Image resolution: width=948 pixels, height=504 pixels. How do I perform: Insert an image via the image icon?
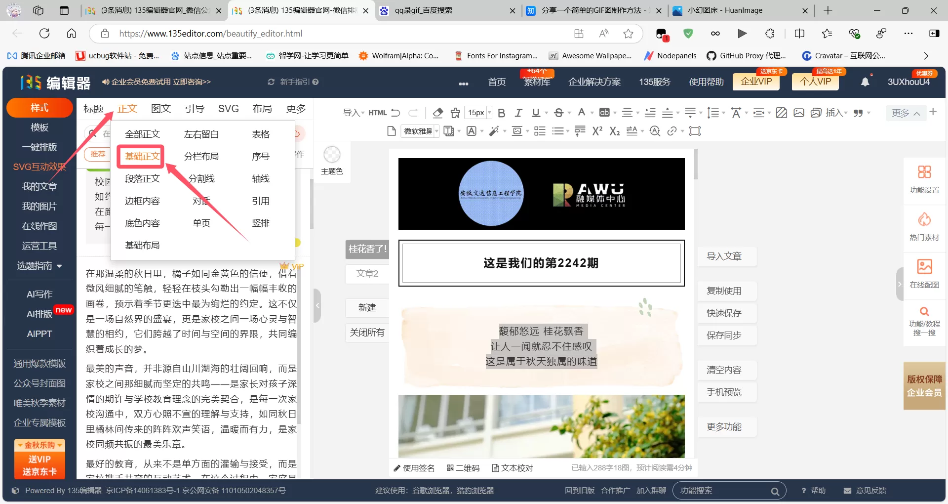[x=799, y=113]
